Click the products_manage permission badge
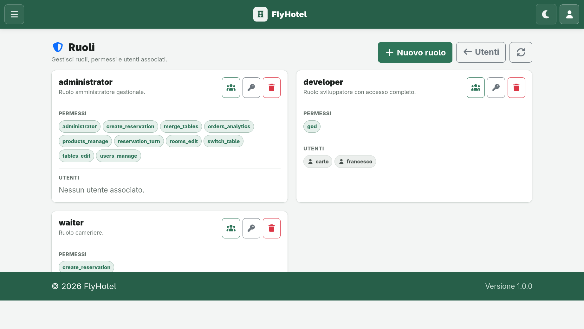 [85, 141]
